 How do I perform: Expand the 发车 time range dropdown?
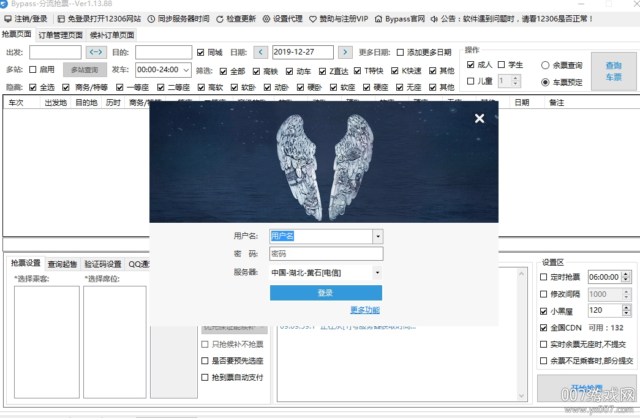(x=186, y=70)
